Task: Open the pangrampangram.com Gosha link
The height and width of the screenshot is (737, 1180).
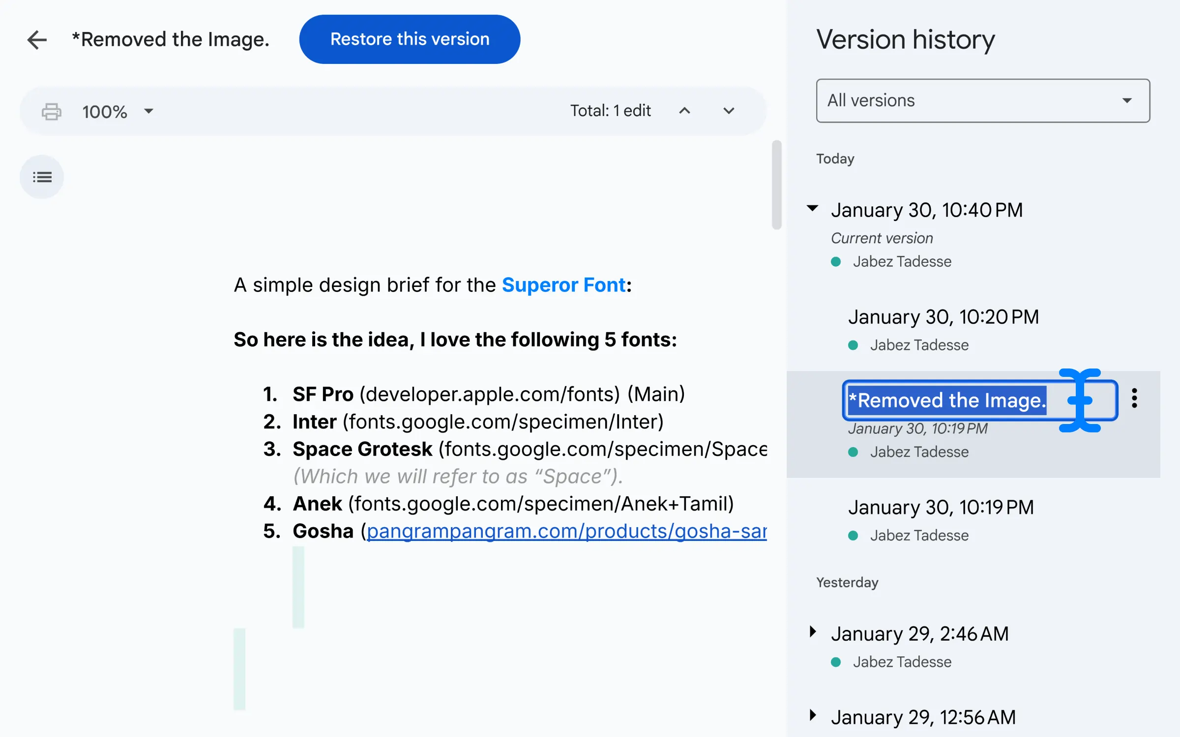Action: (x=566, y=531)
